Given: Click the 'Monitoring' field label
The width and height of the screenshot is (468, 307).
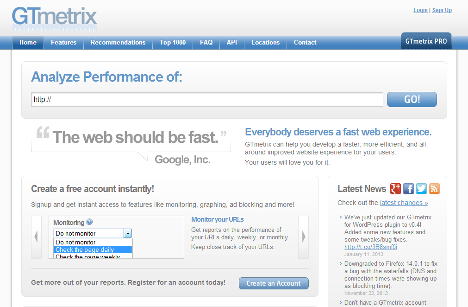Looking at the screenshot, I should pyautogui.click(x=69, y=223).
